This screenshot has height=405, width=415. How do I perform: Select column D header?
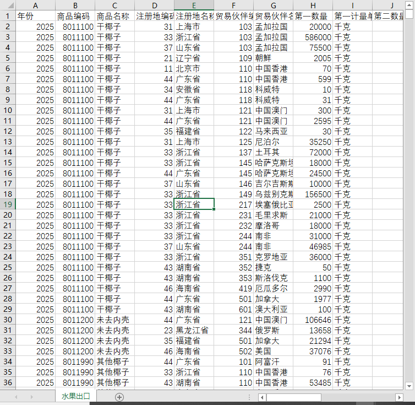point(154,6)
